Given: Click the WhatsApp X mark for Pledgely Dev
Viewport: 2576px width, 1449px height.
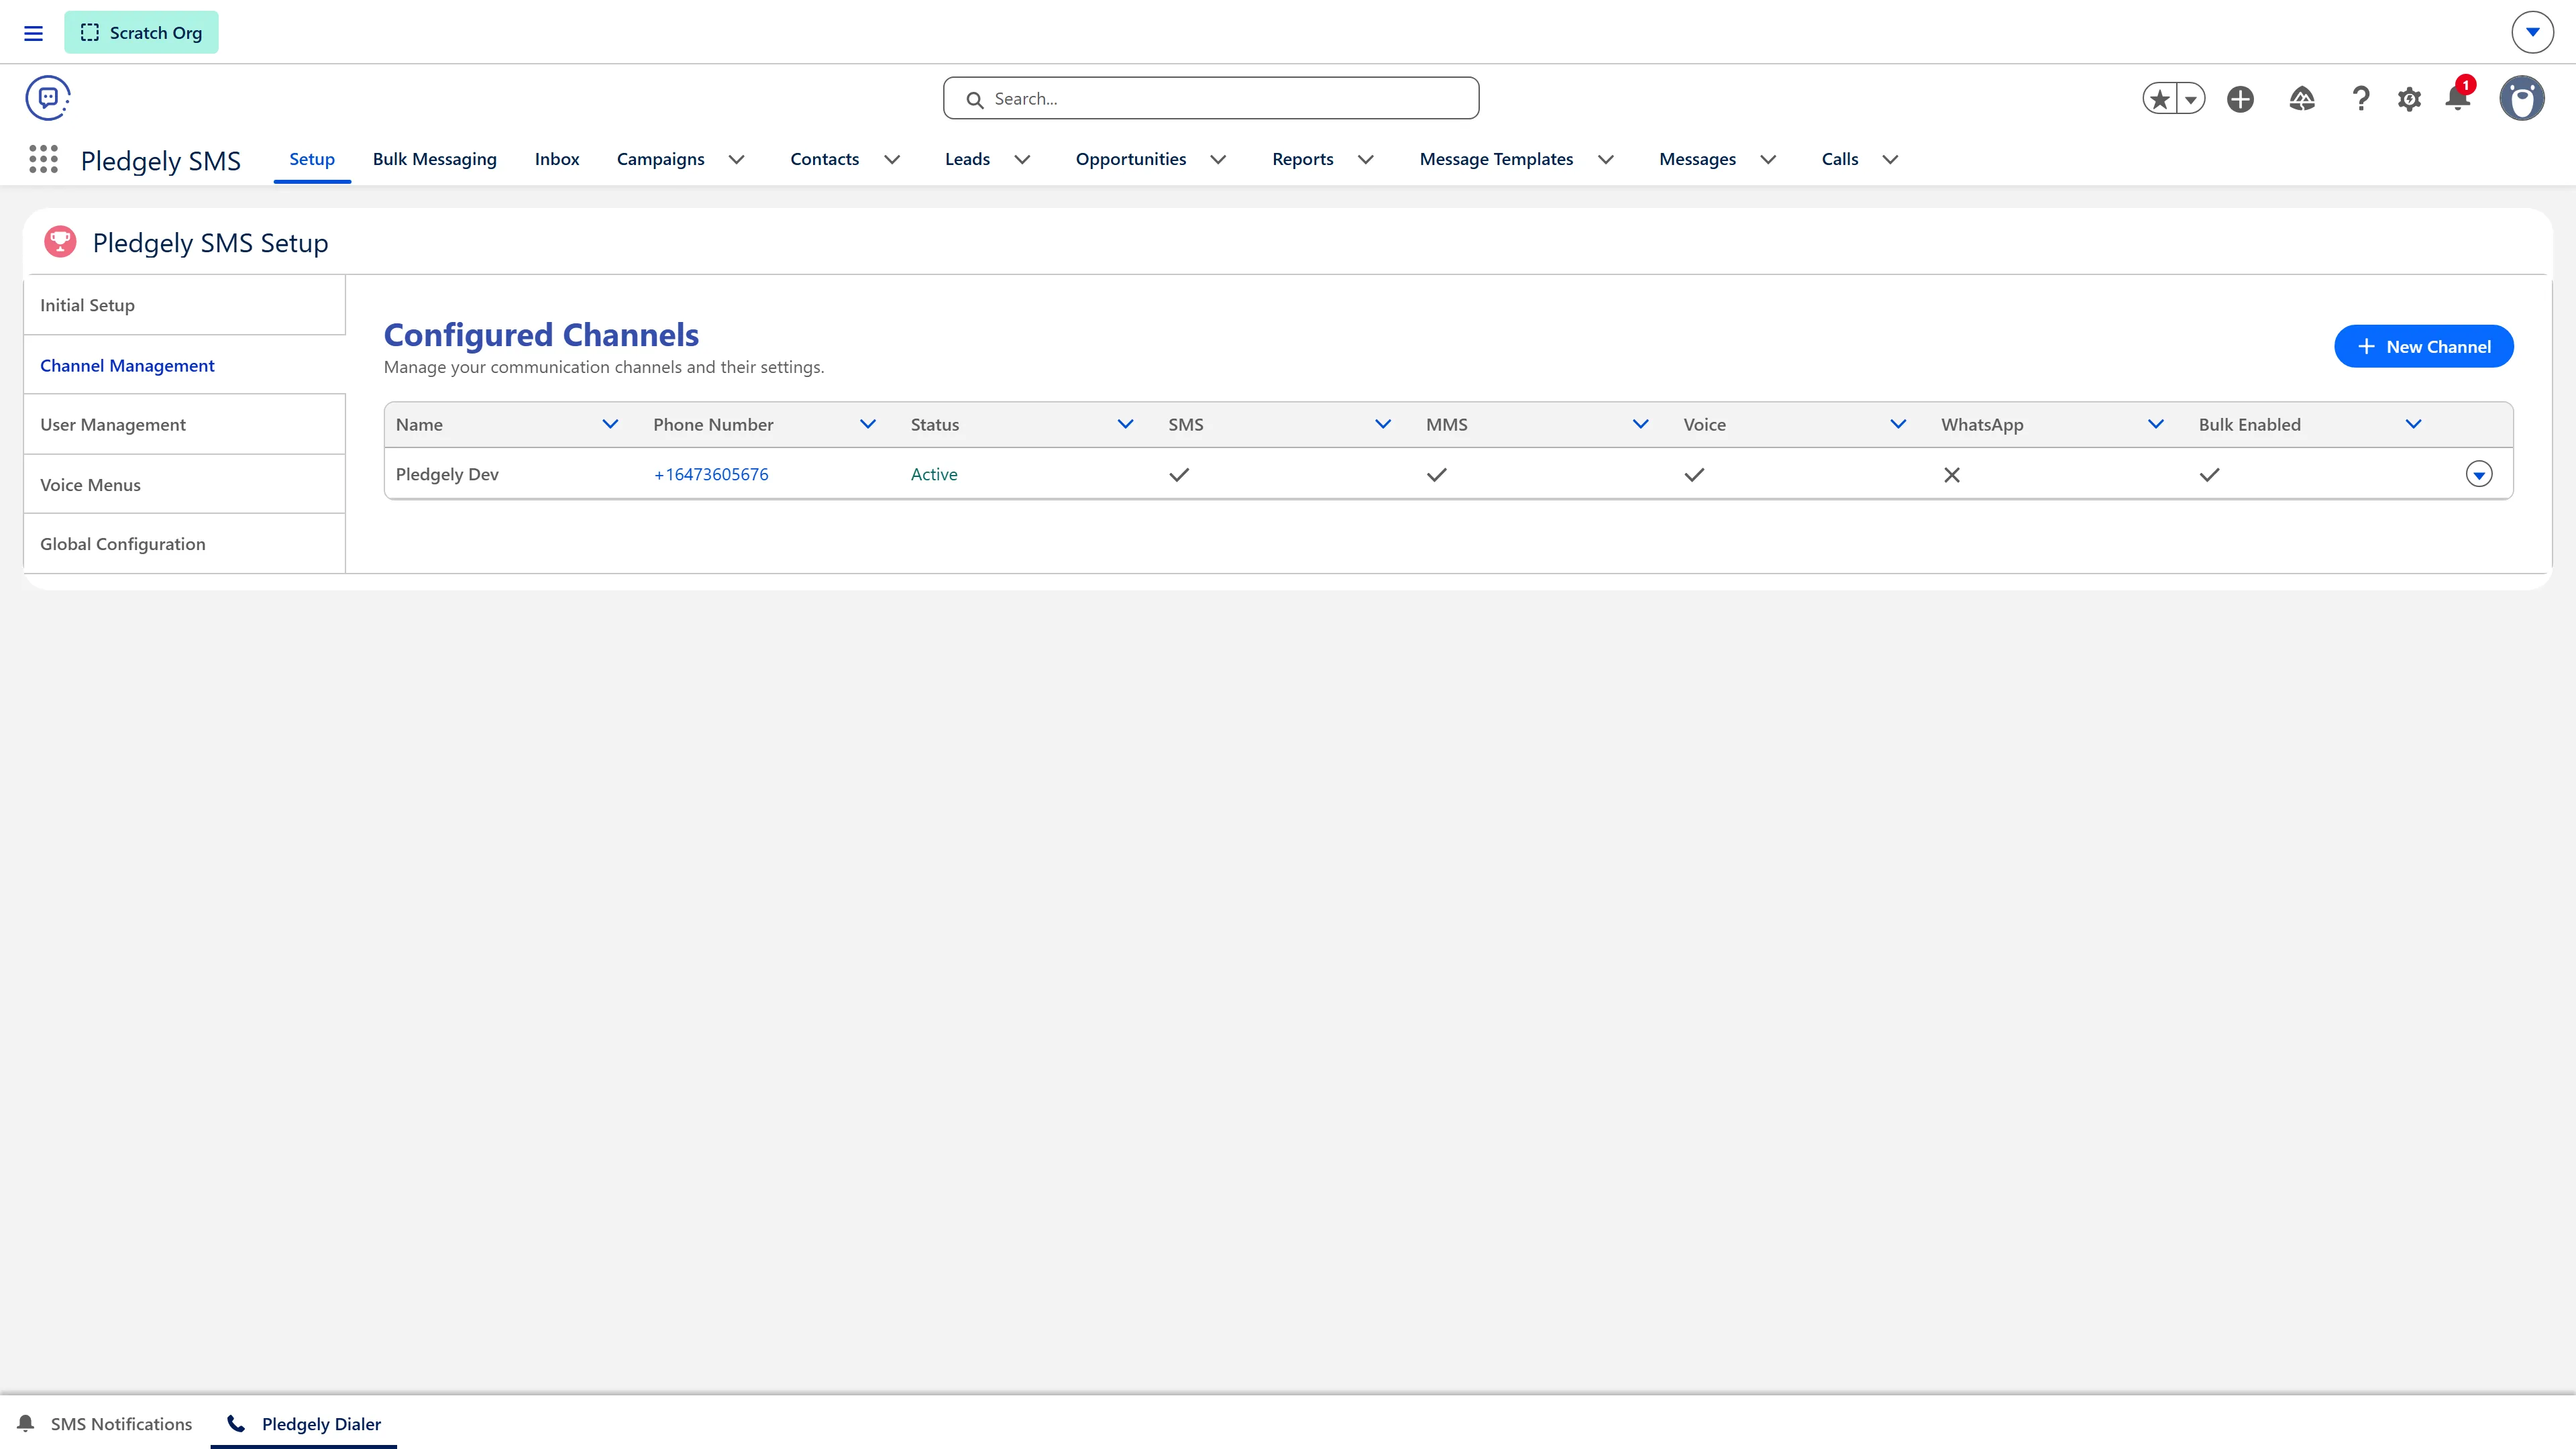Looking at the screenshot, I should point(1952,475).
